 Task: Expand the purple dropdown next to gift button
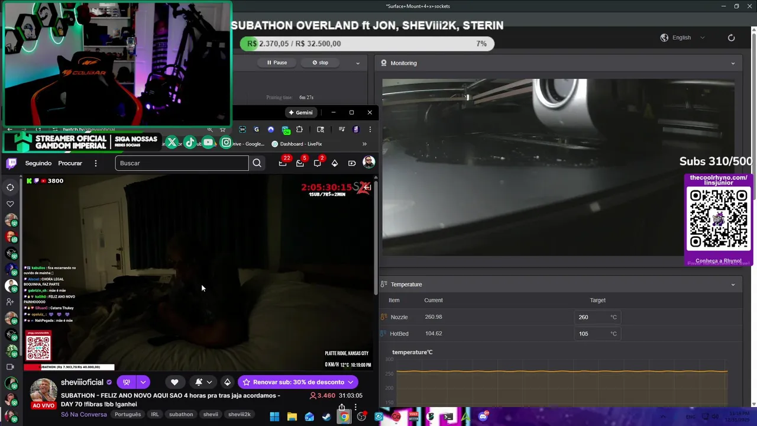[x=143, y=382]
